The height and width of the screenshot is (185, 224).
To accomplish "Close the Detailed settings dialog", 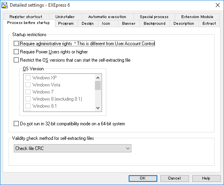I will pos(218,5).
